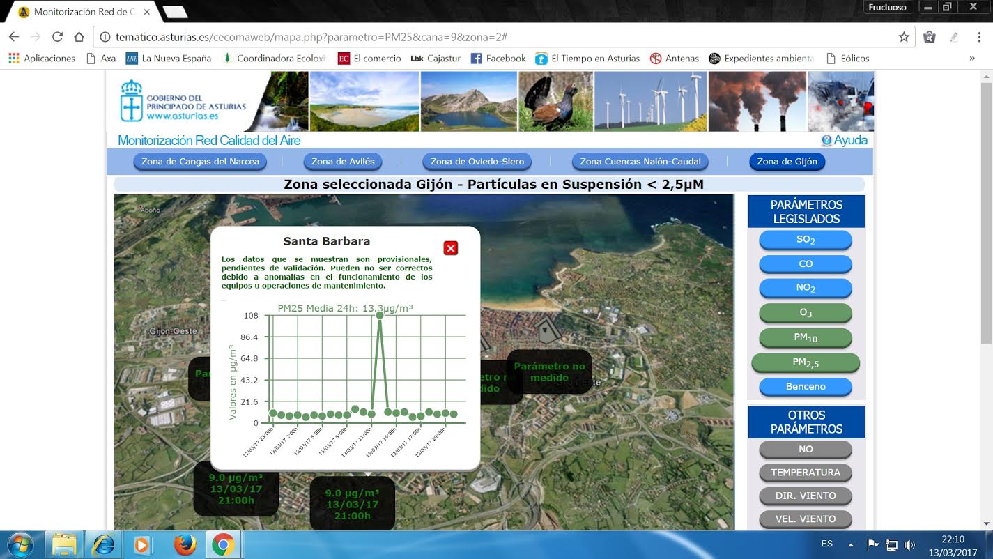The width and height of the screenshot is (993, 559).
Task: Open Firefox from the taskbar
Action: click(185, 544)
